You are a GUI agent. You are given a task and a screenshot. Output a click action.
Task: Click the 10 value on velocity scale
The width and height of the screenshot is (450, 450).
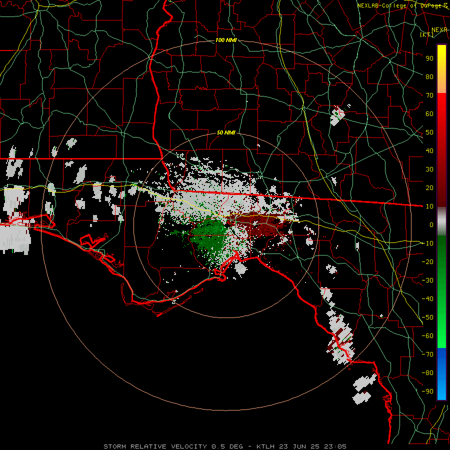429,206
